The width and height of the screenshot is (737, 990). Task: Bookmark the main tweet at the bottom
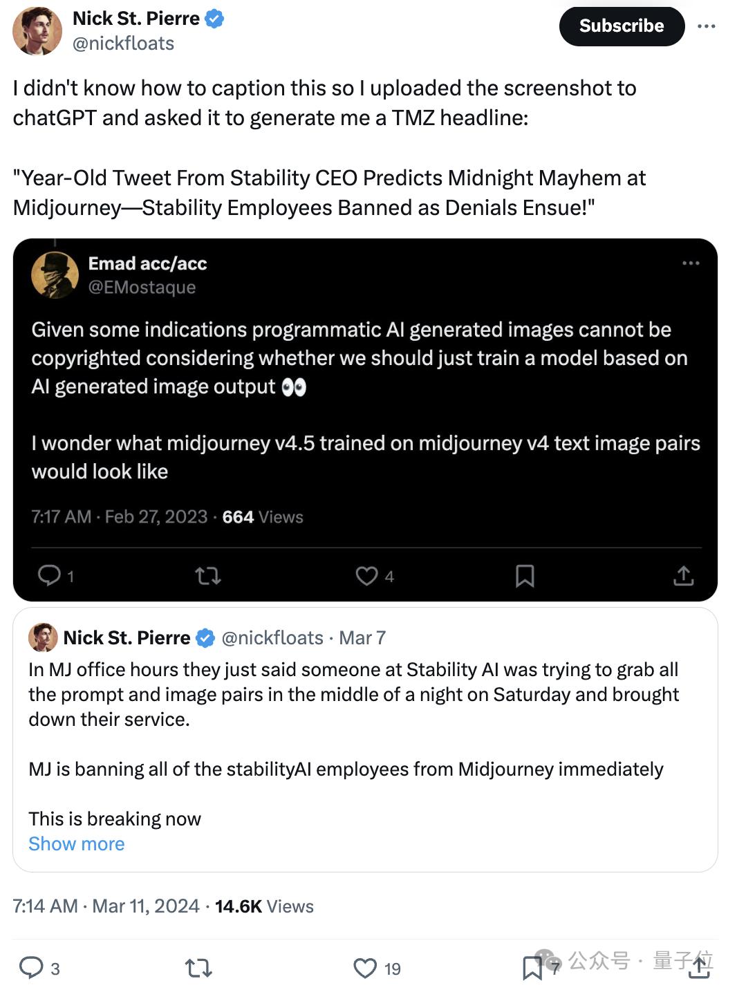(x=532, y=968)
